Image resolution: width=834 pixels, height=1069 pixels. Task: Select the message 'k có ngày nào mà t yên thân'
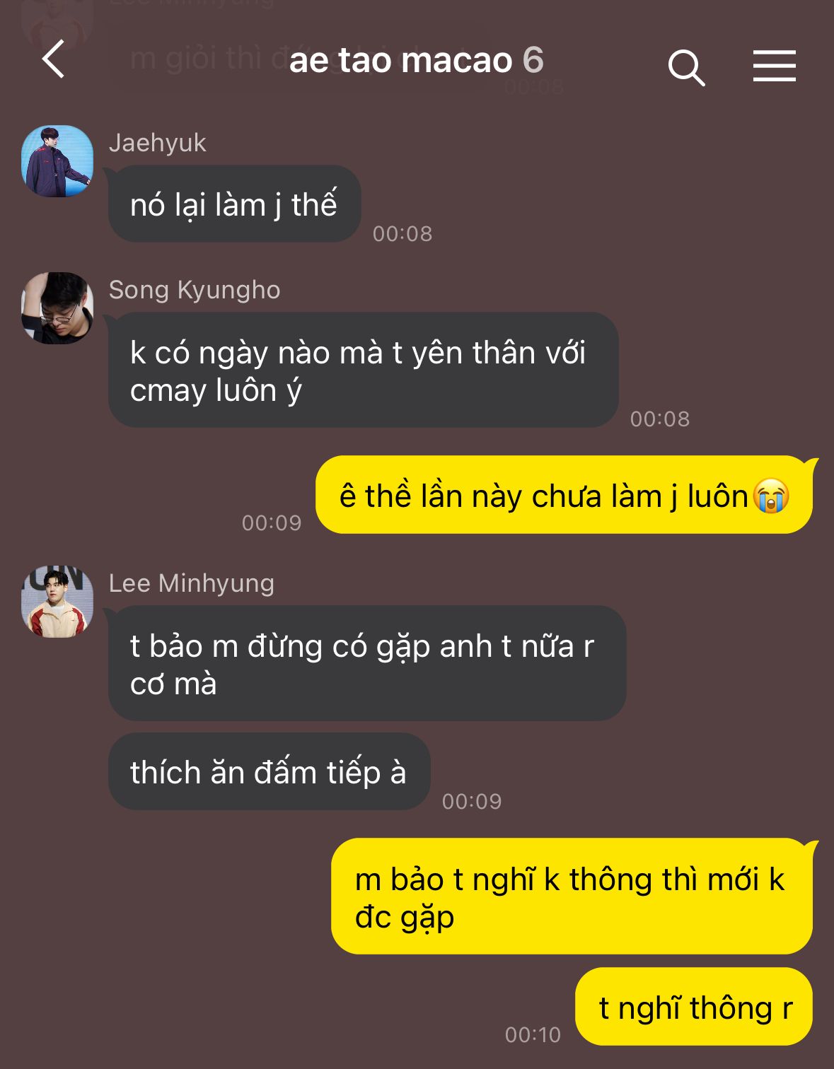364,370
